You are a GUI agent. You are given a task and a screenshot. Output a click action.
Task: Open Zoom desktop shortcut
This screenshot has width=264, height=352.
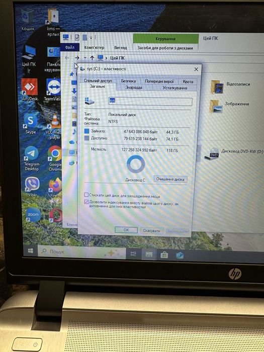(x=33, y=217)
